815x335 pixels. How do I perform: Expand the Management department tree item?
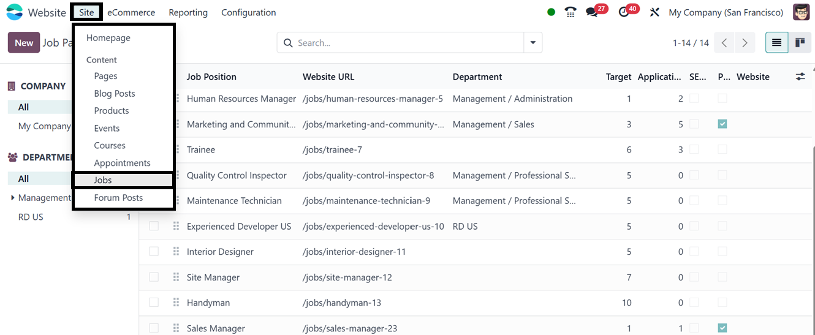[x=13, y=198]
